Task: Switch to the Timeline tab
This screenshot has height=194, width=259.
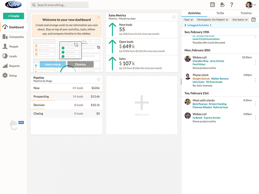Action: point(246,13)
